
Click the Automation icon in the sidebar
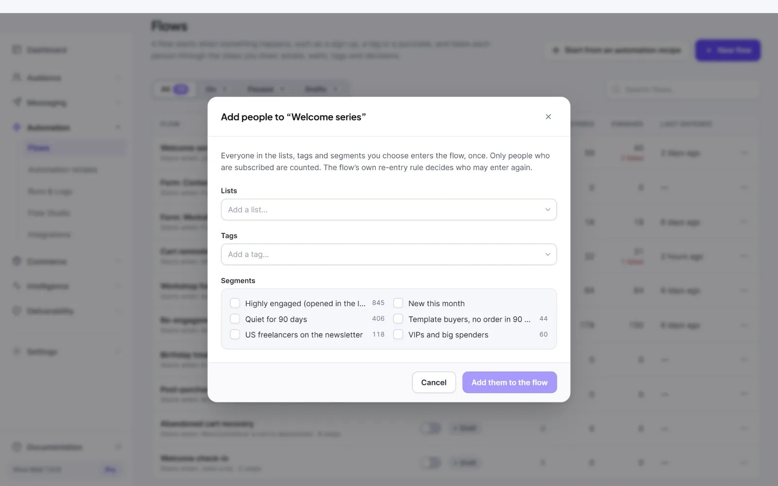coord(17,127)
